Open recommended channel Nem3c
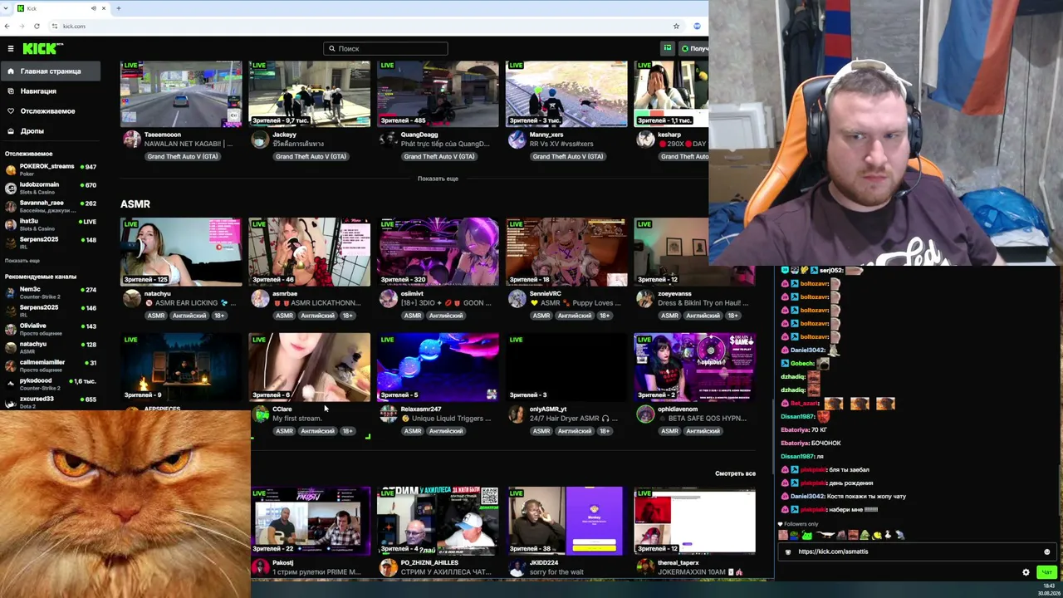This screenshot has width=1063, height=598. click(x=51, y=292)
